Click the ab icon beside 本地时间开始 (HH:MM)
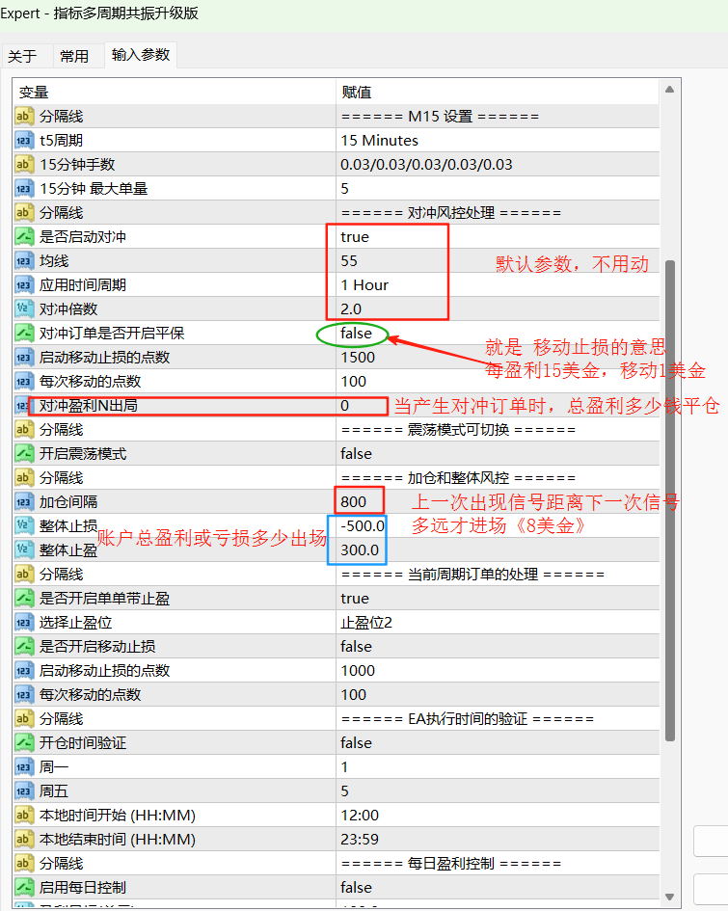Image resolution: width=728 pixels, height=911 pixels. pos(23,816)
